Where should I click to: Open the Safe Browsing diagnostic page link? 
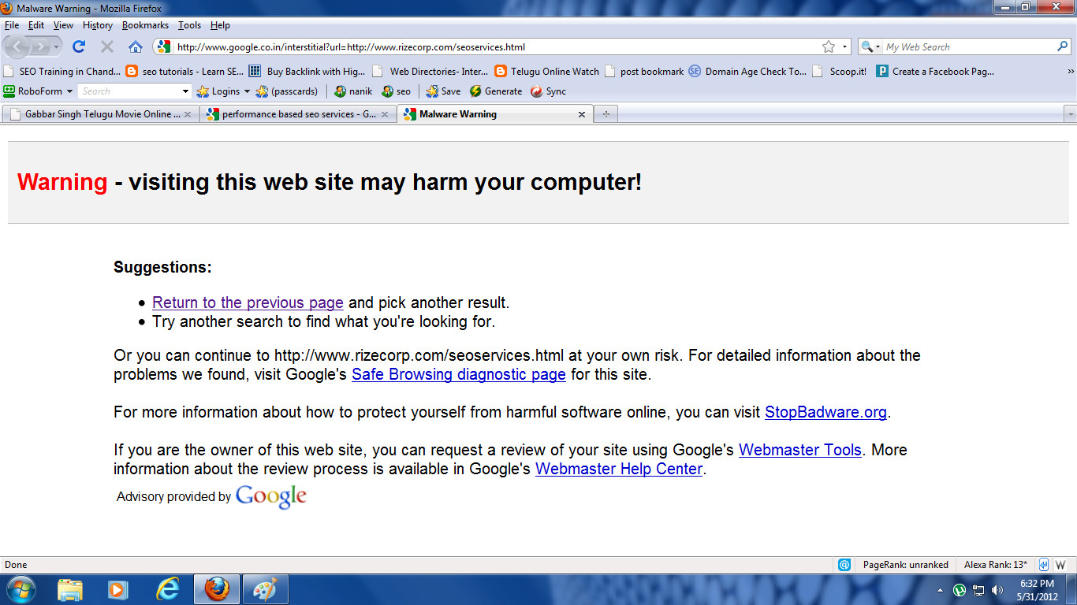coord(458,374)
